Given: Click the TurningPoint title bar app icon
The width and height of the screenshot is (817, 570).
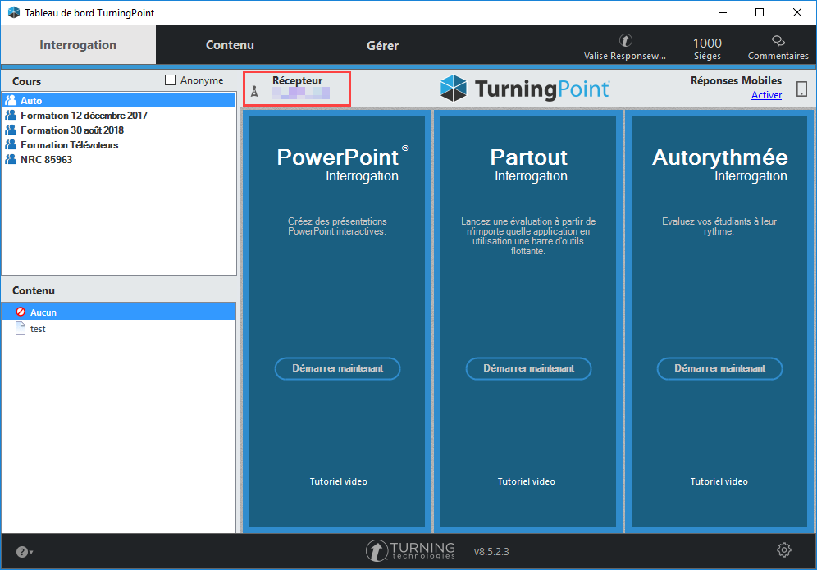Looking at the screenshot, I should pyautogui.click(x=14, y=12).
